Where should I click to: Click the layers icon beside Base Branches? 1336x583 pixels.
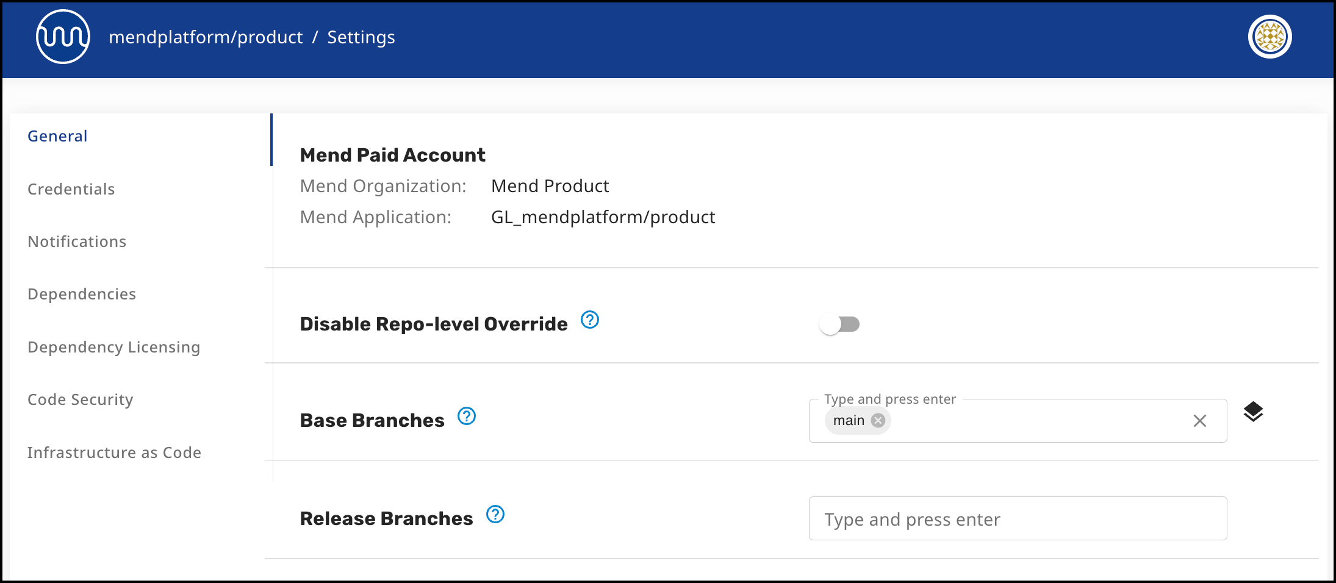(x=1253, y=412)
